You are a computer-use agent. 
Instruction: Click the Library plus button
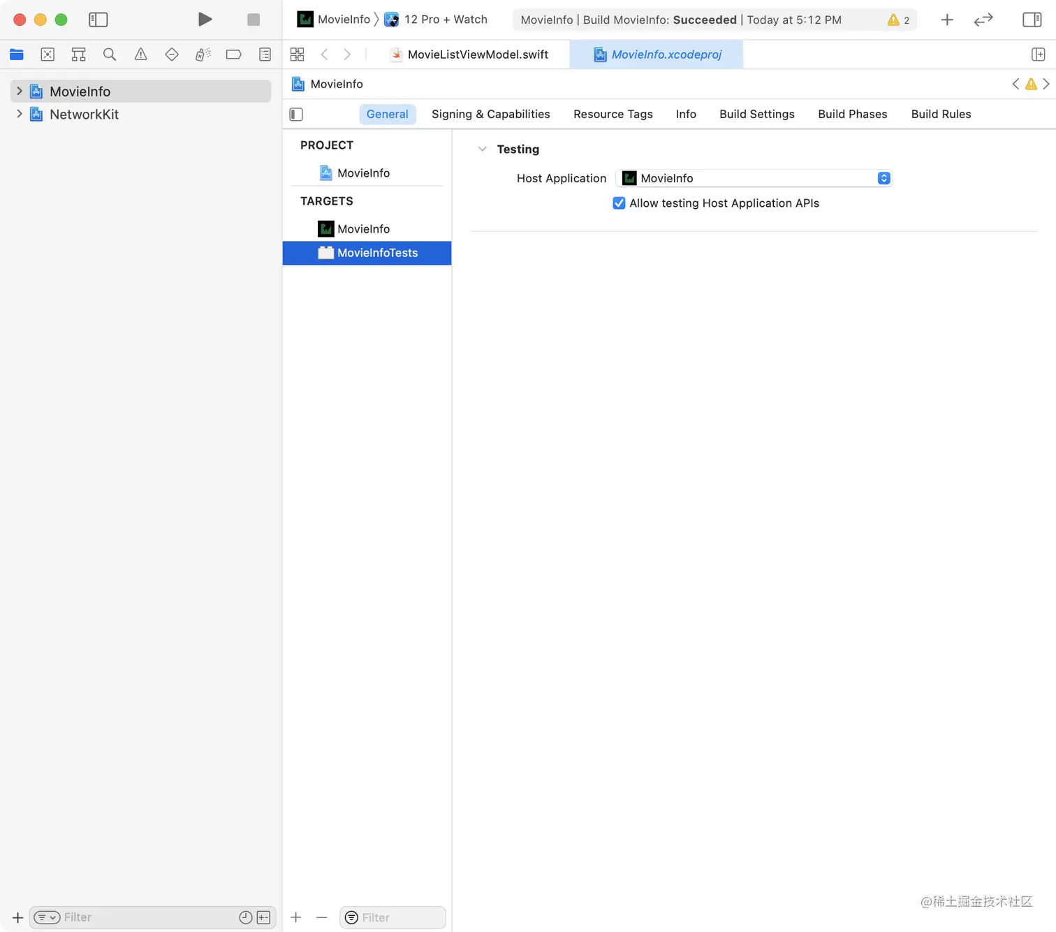tap(947, 20)
